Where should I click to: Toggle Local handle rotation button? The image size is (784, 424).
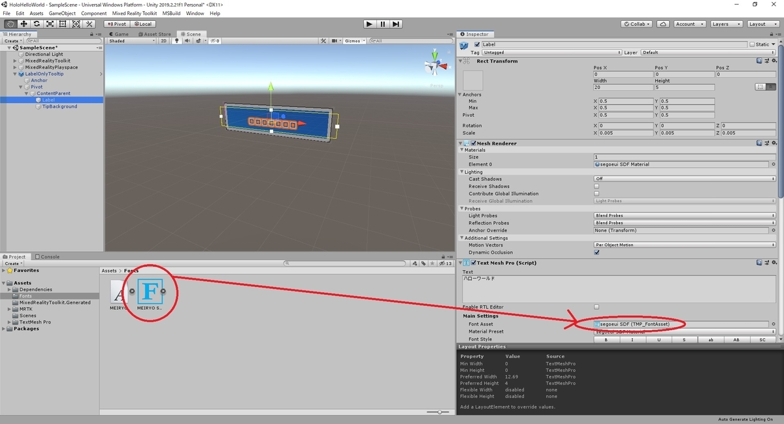coord(142,24)
